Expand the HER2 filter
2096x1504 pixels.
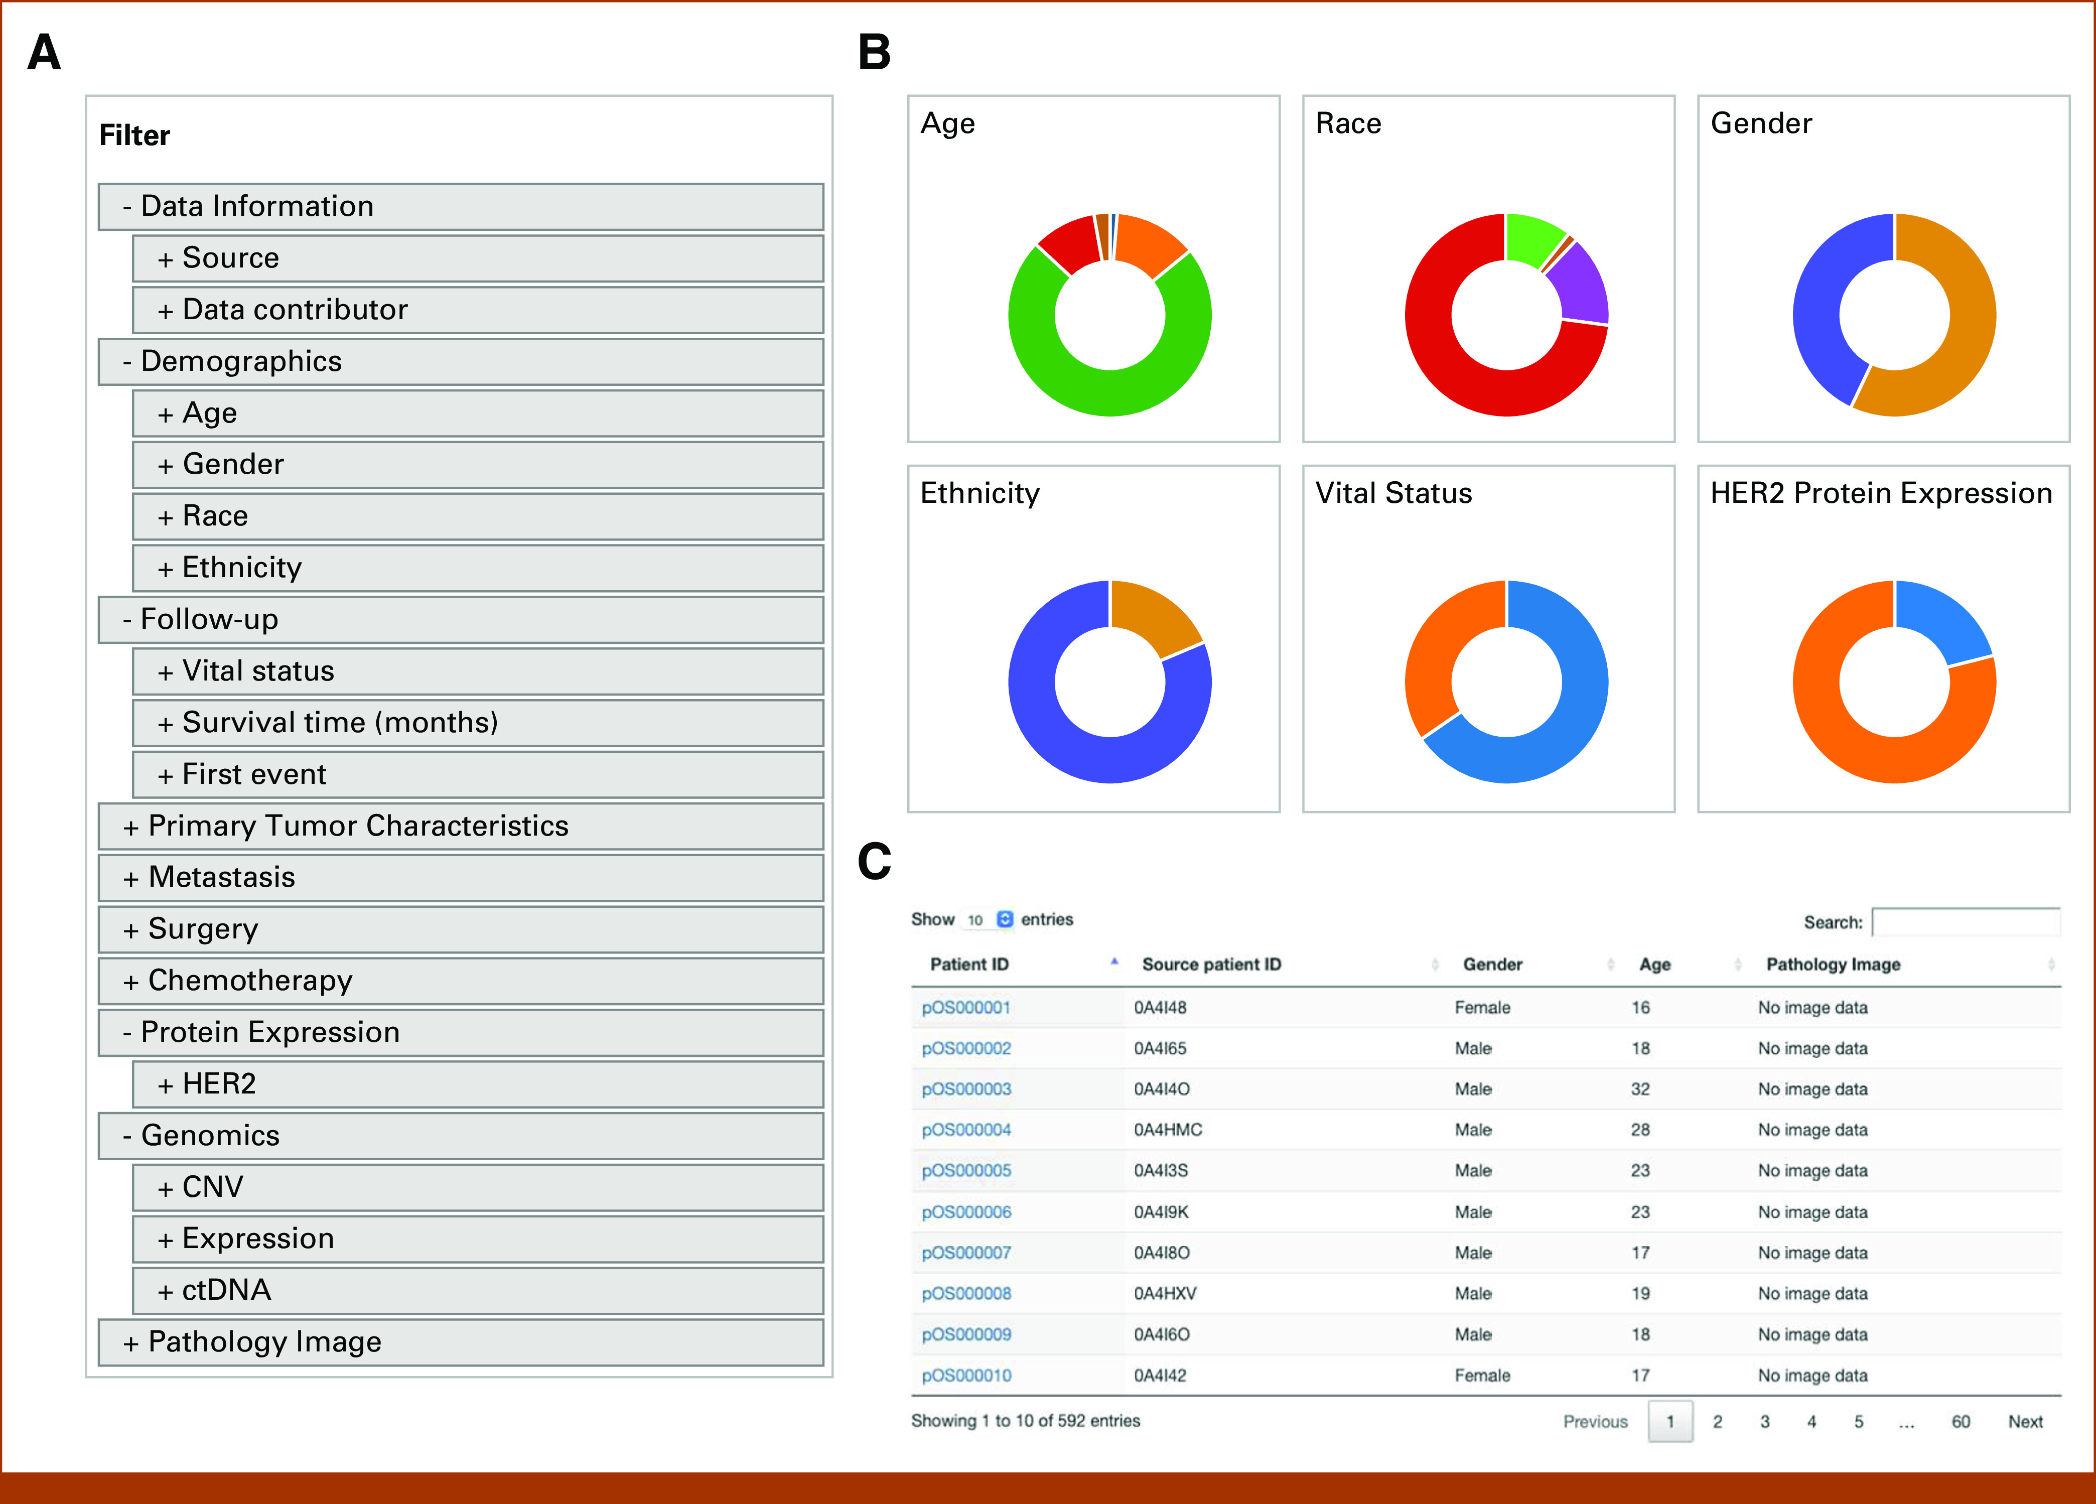478,1084
